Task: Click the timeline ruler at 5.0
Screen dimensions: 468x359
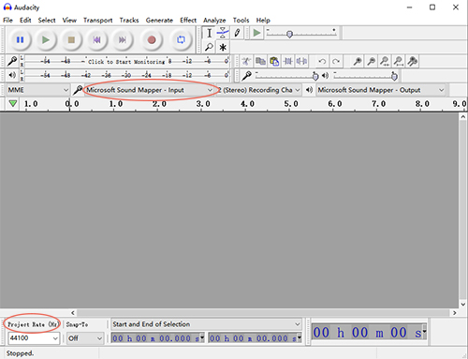Action: [x=291, y=104]
